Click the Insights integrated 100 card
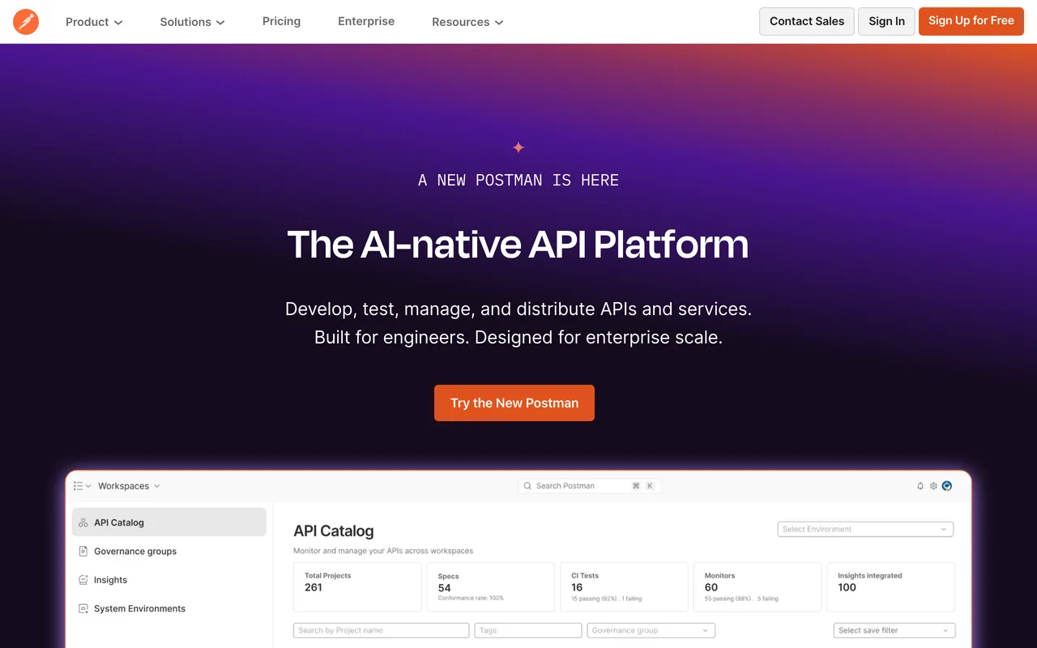The width and height of the screenshot is (1037, 648). pos(891,587)
